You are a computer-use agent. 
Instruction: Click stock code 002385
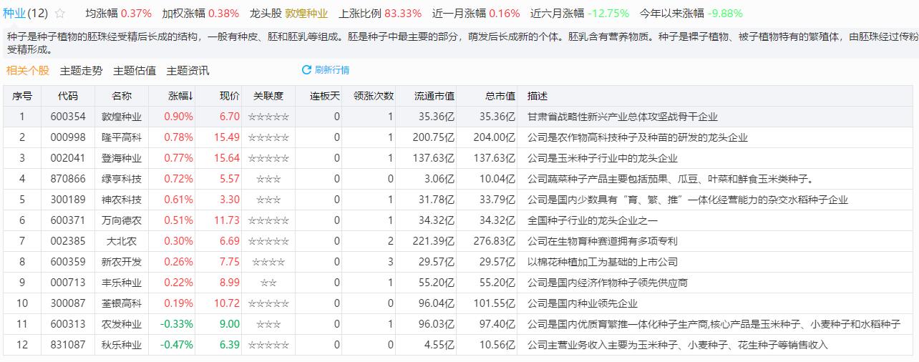(x=68, y=241)
